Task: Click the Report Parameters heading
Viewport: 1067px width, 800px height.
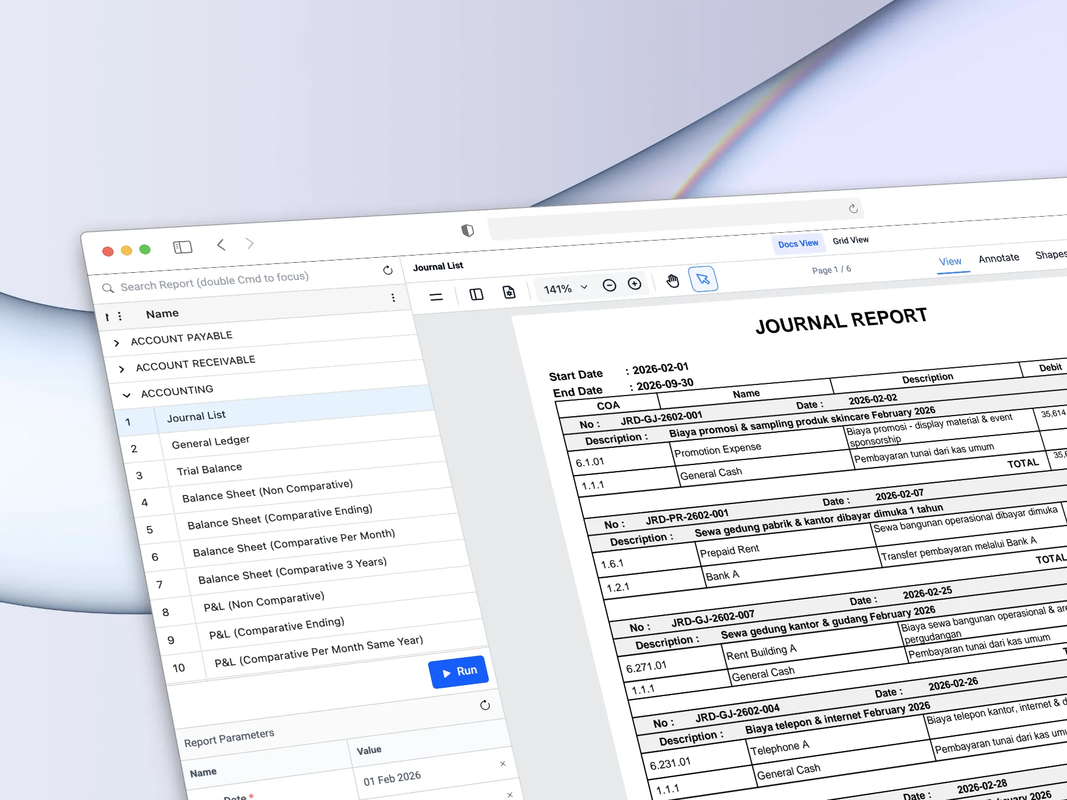Action: pos(229,738)
